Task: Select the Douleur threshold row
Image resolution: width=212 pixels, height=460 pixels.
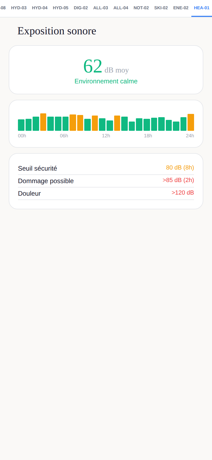Action: click(x=106, y=193)
